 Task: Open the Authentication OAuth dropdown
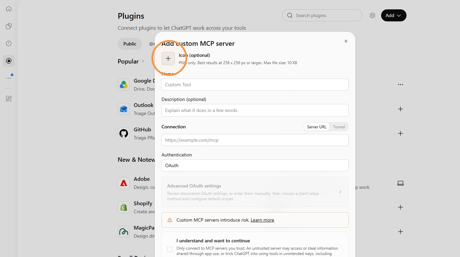(255, 165)
